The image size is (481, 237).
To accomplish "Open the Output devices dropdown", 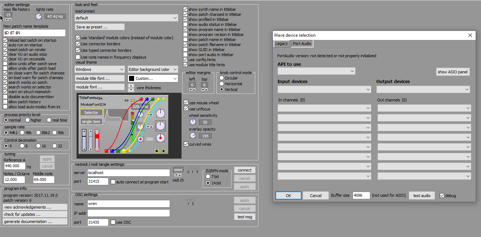I will coord(423,89).
